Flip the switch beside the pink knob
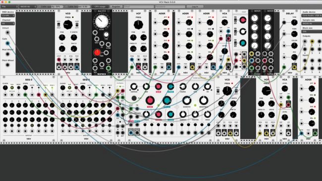The height and width of the screenshot is (181, 322). pyautogui.click(x=235, y=20)
